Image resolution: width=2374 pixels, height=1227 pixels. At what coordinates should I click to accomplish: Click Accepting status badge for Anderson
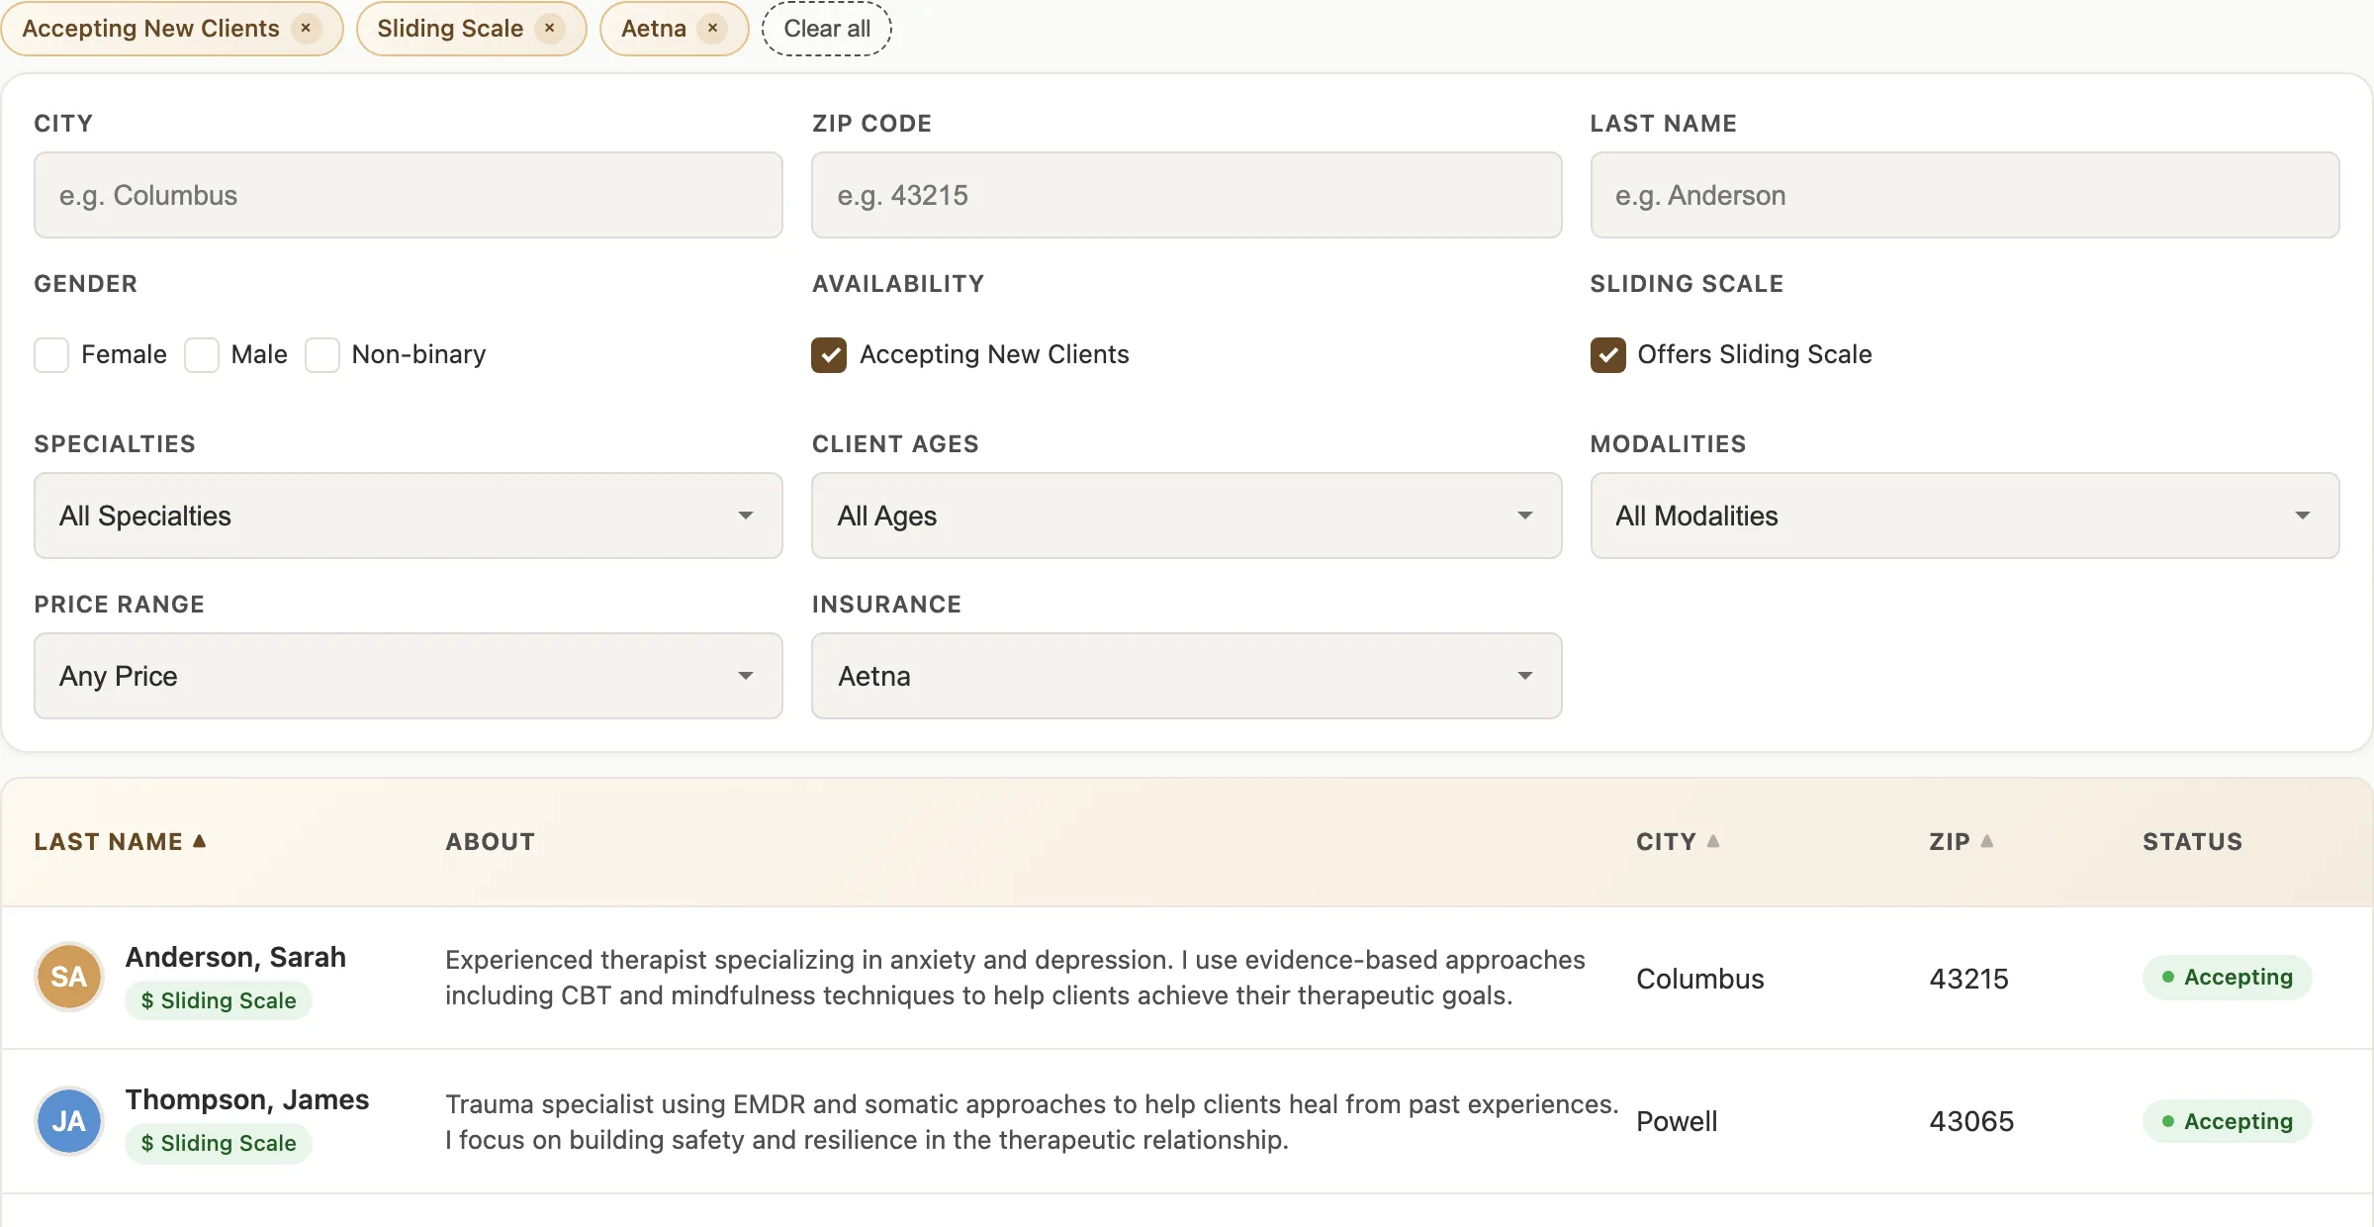point(2228,978)
